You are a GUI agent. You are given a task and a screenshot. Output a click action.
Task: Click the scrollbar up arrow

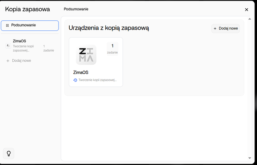pos(250,19)
